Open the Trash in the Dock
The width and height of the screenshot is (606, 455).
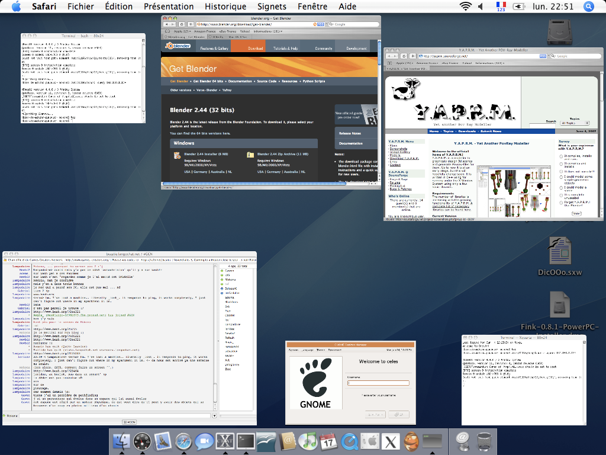(484, 441)
